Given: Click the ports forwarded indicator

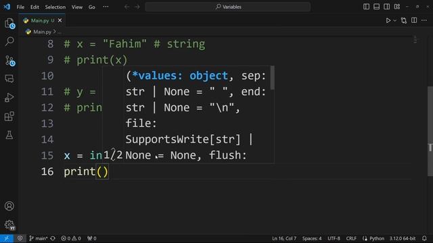Looking at the screenshot, I should tap(92, 238).
